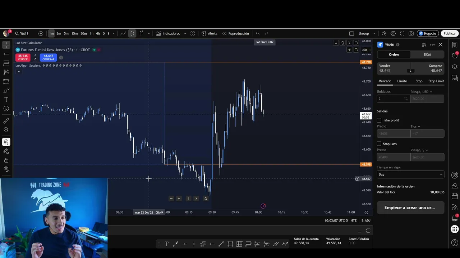The image size is (460, 258).
Task: Select the candlestick chart type icon
Action: [132, 33]
